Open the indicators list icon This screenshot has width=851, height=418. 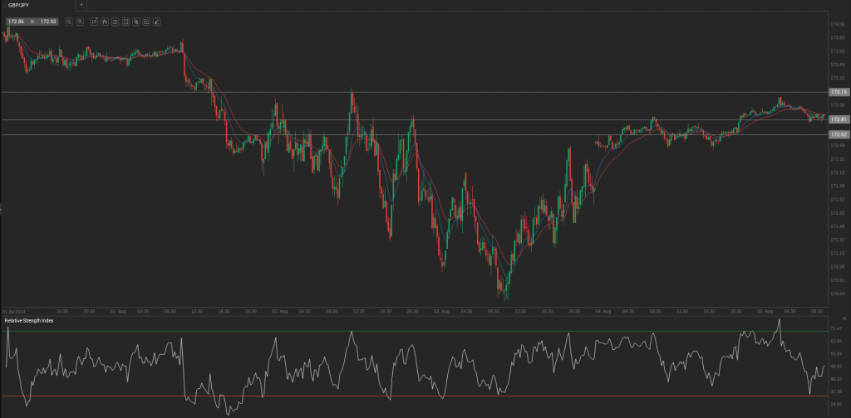(115, 22)
